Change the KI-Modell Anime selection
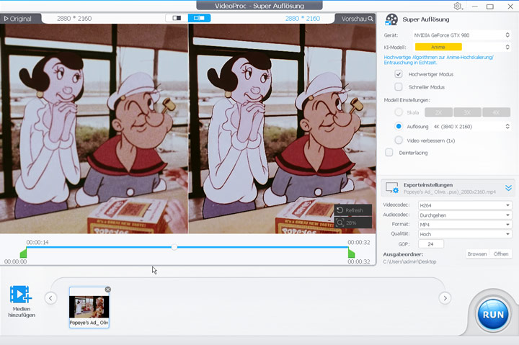This screenshot has height=345, width=519. [461, 47]
